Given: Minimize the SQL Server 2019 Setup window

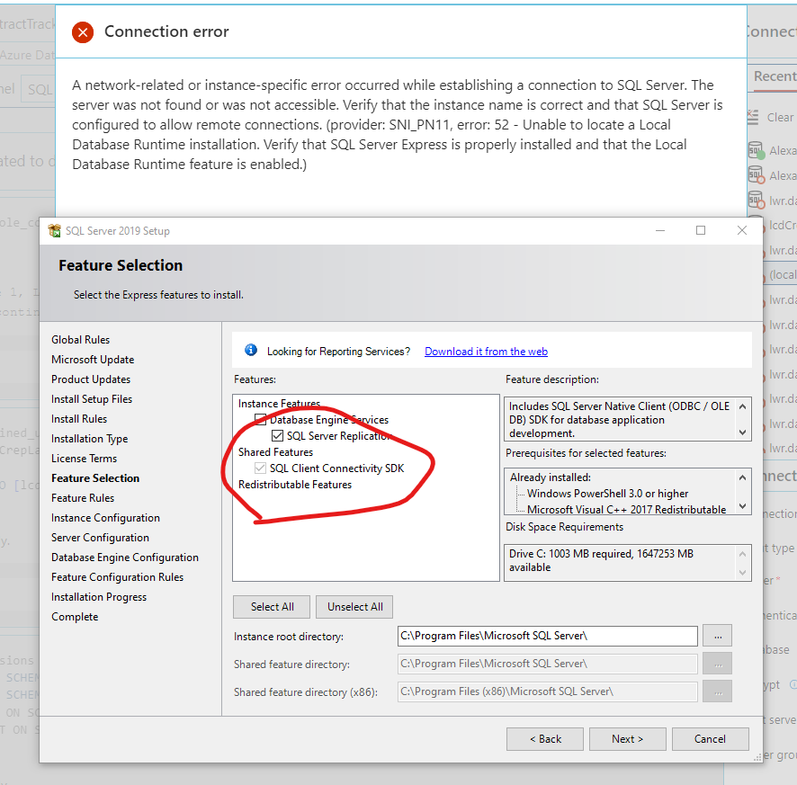Looking at the screenshot, I should (659, 231).
